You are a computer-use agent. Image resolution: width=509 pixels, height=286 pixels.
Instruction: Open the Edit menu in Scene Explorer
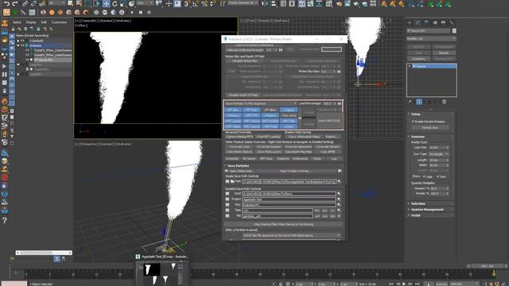44,22
